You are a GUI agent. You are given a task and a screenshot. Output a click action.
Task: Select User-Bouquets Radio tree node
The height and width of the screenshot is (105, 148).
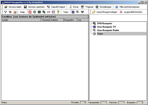pyautogui.click(x=108, y=30)
